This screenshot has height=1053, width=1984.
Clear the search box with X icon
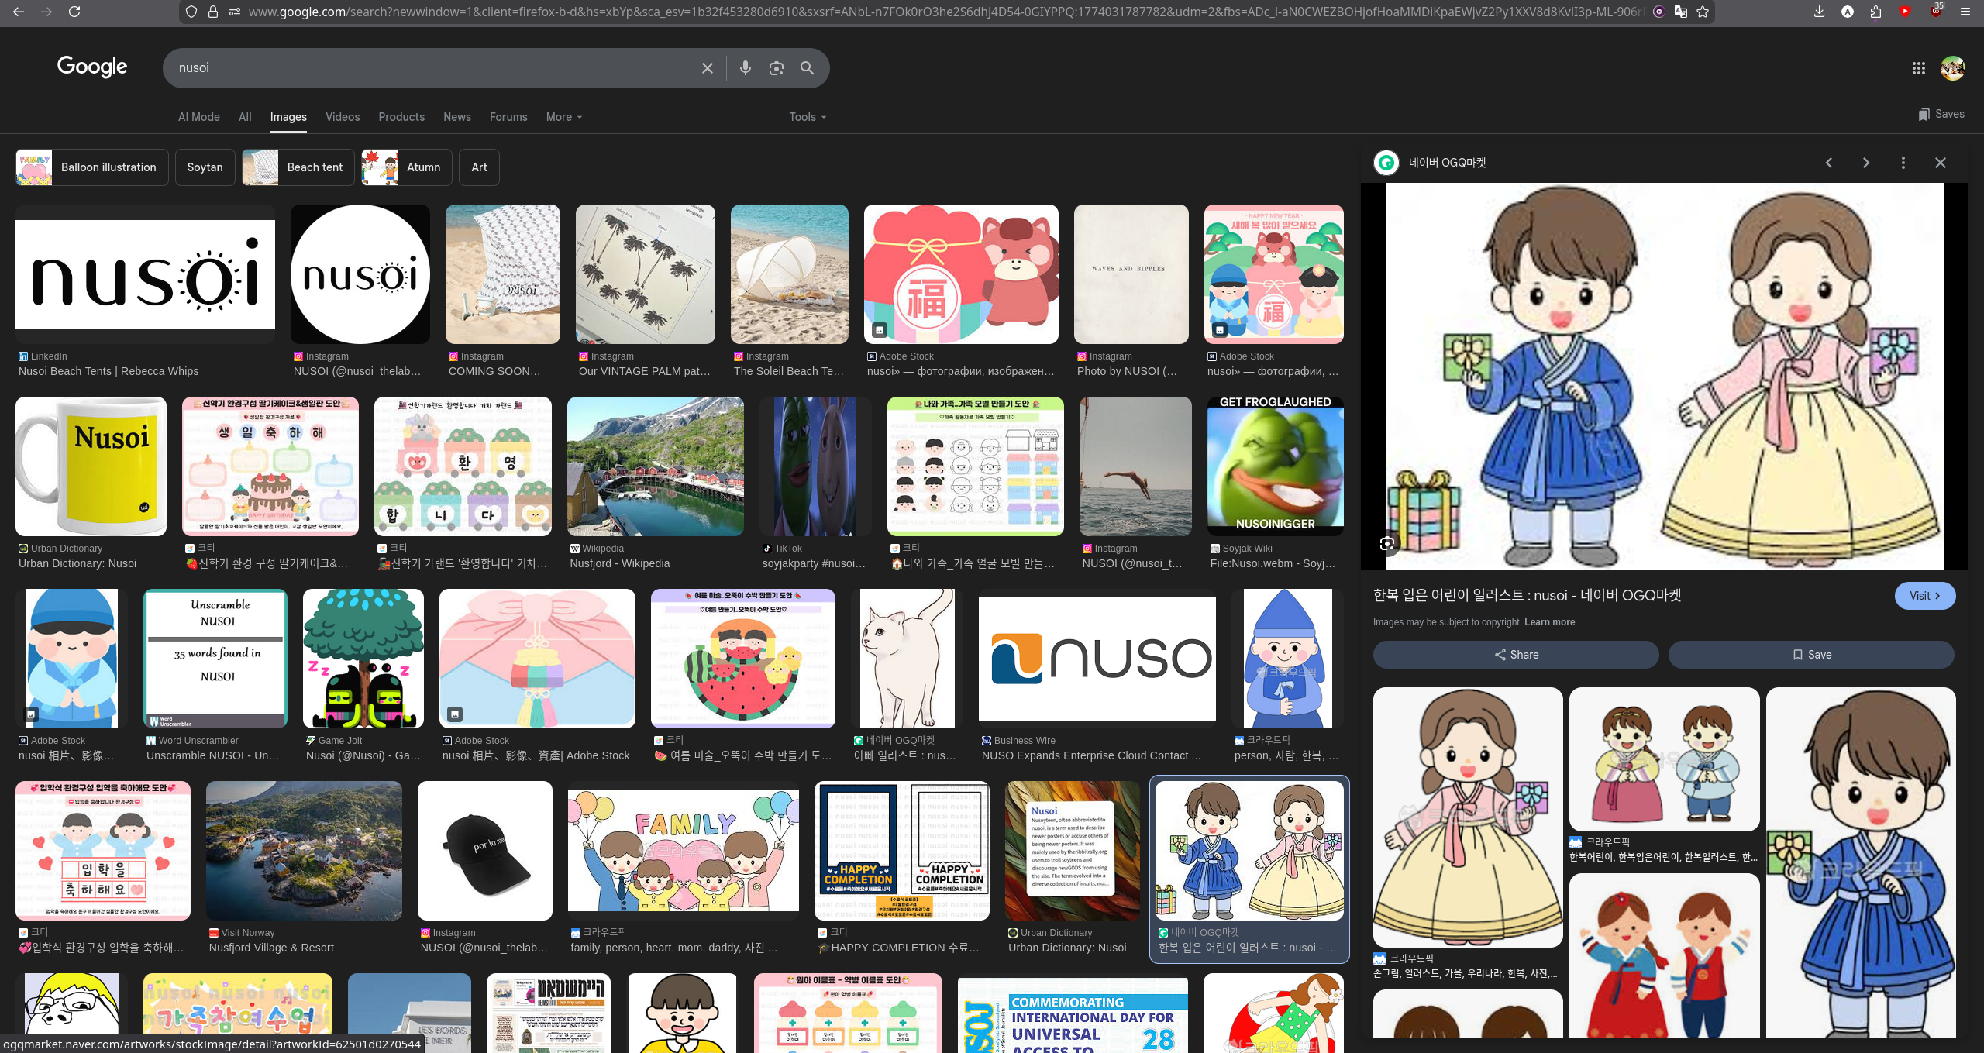[707, 68]
